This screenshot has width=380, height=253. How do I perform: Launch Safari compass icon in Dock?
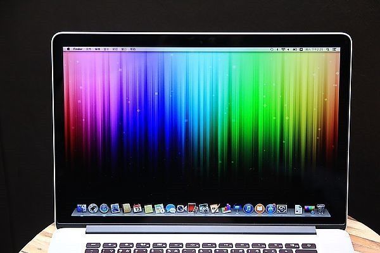104,209
